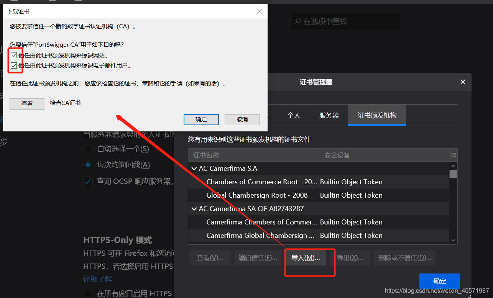The height and width of the screenshot is (298, 493).
Task: Switch to the 个人 tab
Action: coord(294,115)
